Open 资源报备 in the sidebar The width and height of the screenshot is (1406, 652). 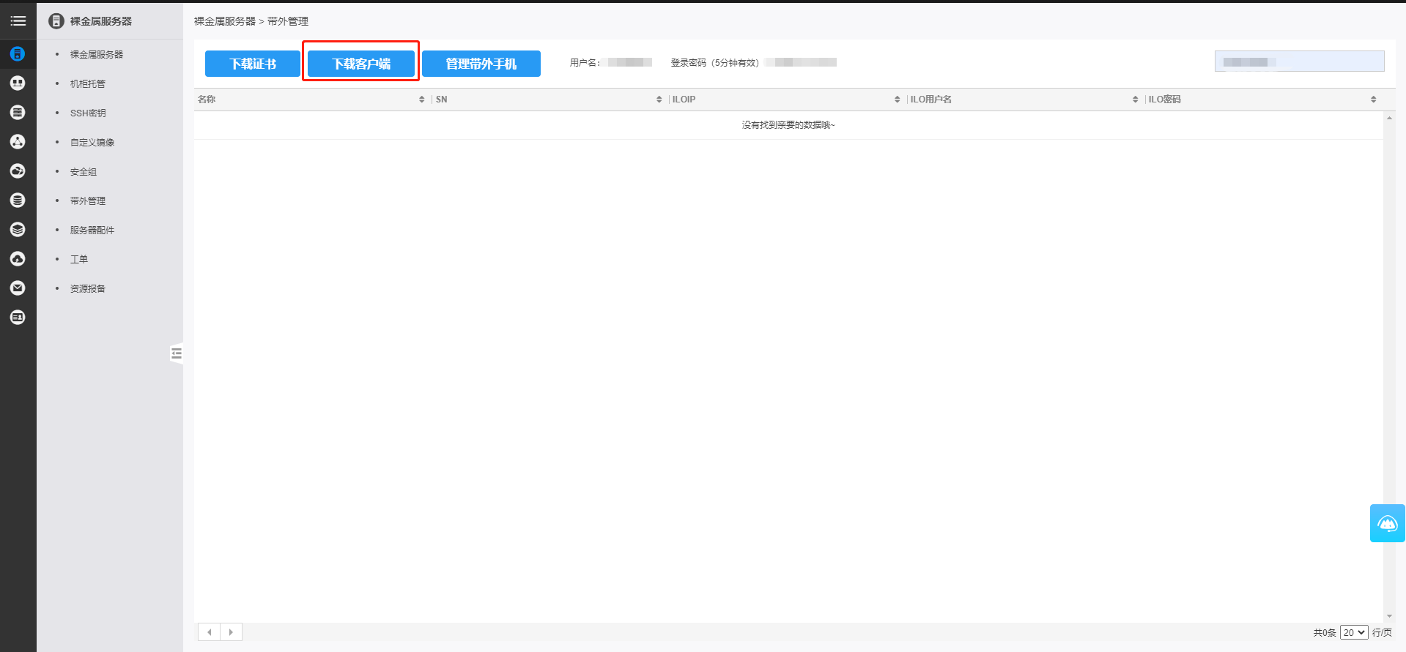click(88, 288)
